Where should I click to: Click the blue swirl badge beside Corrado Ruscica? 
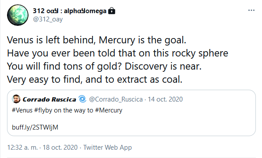(x=82, y=99)
